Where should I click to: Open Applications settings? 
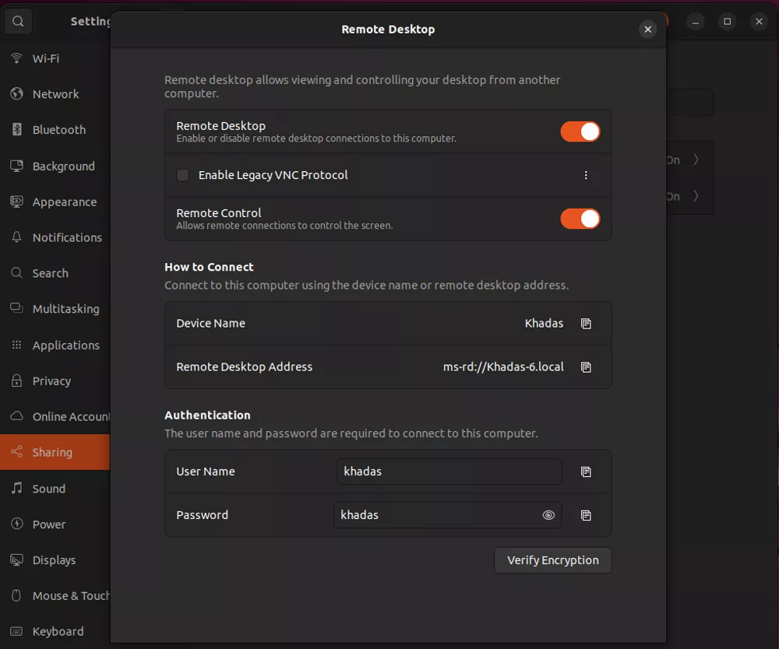(x=55, y=346)
